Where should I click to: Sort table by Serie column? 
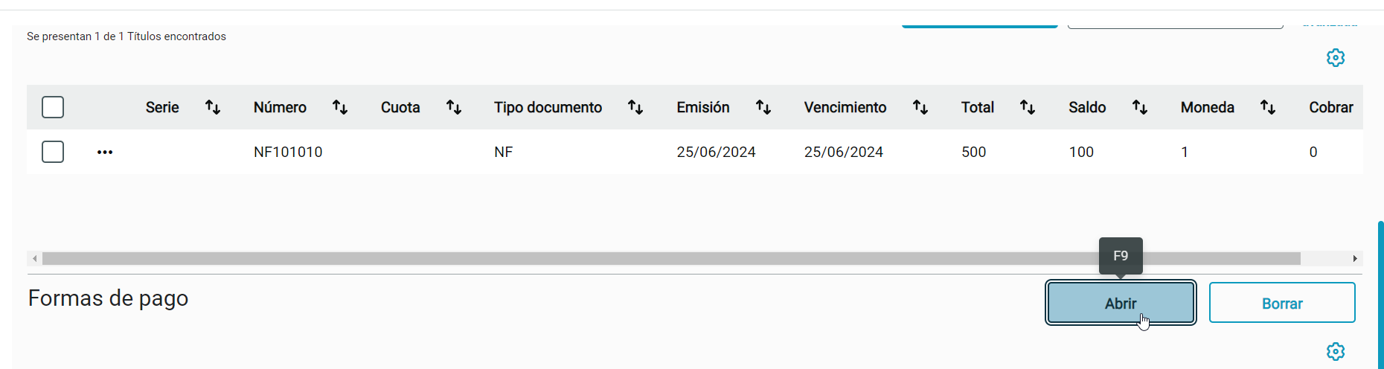click(213, 107)
